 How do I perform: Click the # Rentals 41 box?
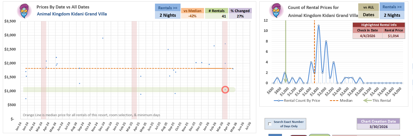click(216, 13)
